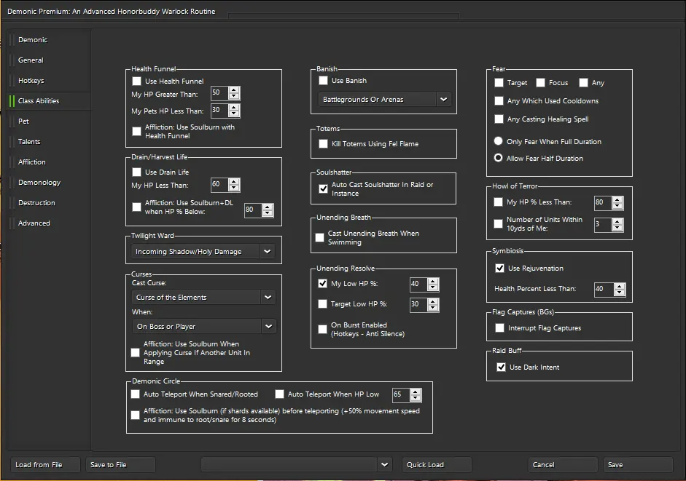Expand the curse When dropdown

[x=203, y=326]
